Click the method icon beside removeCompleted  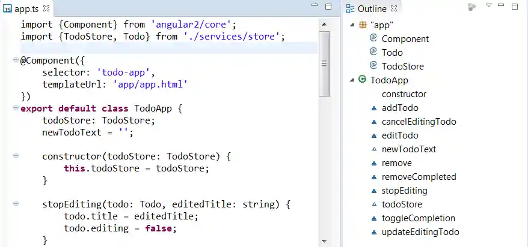click(x=374, y=177)
